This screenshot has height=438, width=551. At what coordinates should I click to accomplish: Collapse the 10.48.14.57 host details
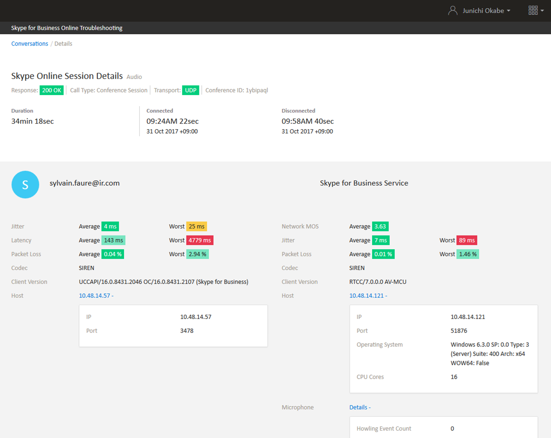tap(96, 296)
